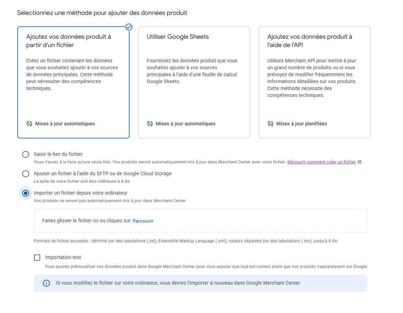This screenshot has height=313, width=403.
Task: Click 'Mises à jour automatiques' in Google Sheets card
Action: tap(185, 124)
